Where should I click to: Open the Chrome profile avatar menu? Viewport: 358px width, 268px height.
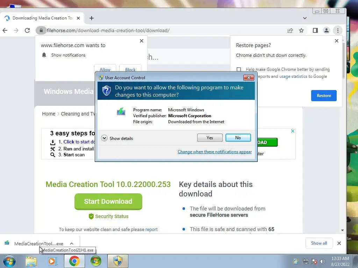(x=327, y=30)
